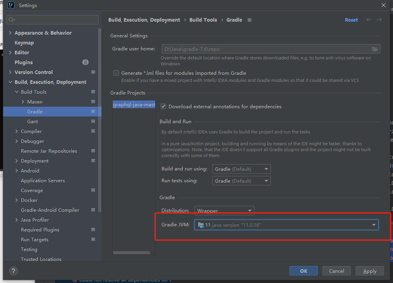Click the OK button
This screenshot has width=393, height=283.
coord(303,271)
